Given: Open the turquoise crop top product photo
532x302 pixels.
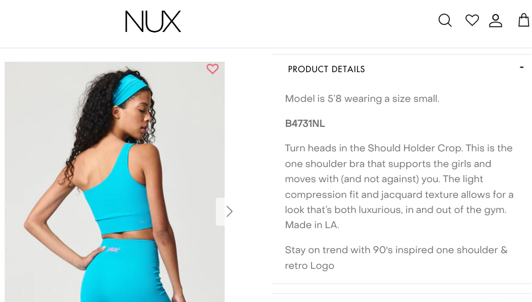Looking at the screenshot, I should point(114,182).
